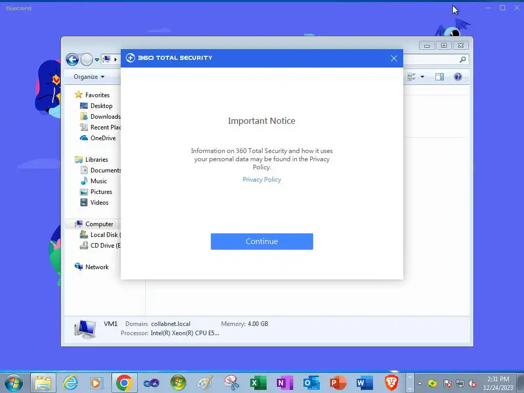Open the Windows Start menu
Viewport: 524px width, 393px height.
[14, 383]
